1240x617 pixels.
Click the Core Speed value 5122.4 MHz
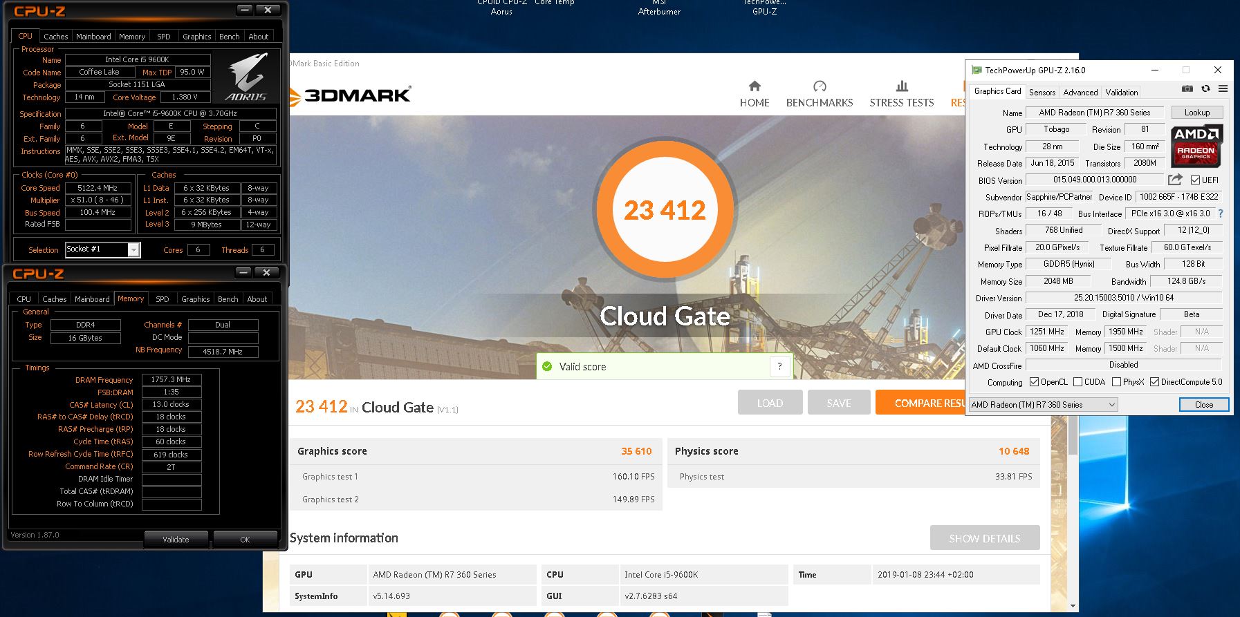[x=98, y=187]
